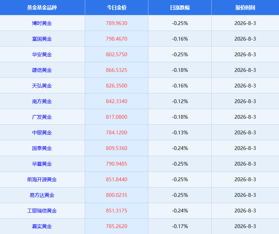Open the 博时黄金 fund link
The height and width of the screenshot is (234, 279).
pos(42,23)
